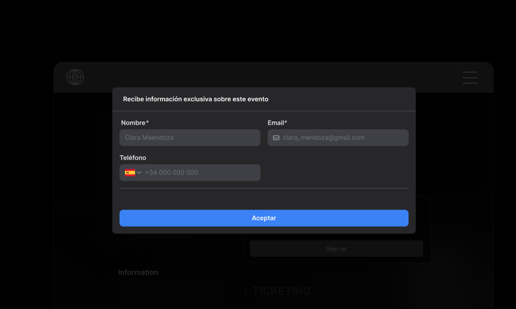Click the Nombre field label
Viewport: 516px width, 309px height.
click(x=133, y=123)
